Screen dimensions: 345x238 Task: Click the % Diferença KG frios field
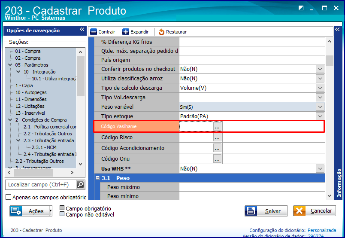[252, 42]
